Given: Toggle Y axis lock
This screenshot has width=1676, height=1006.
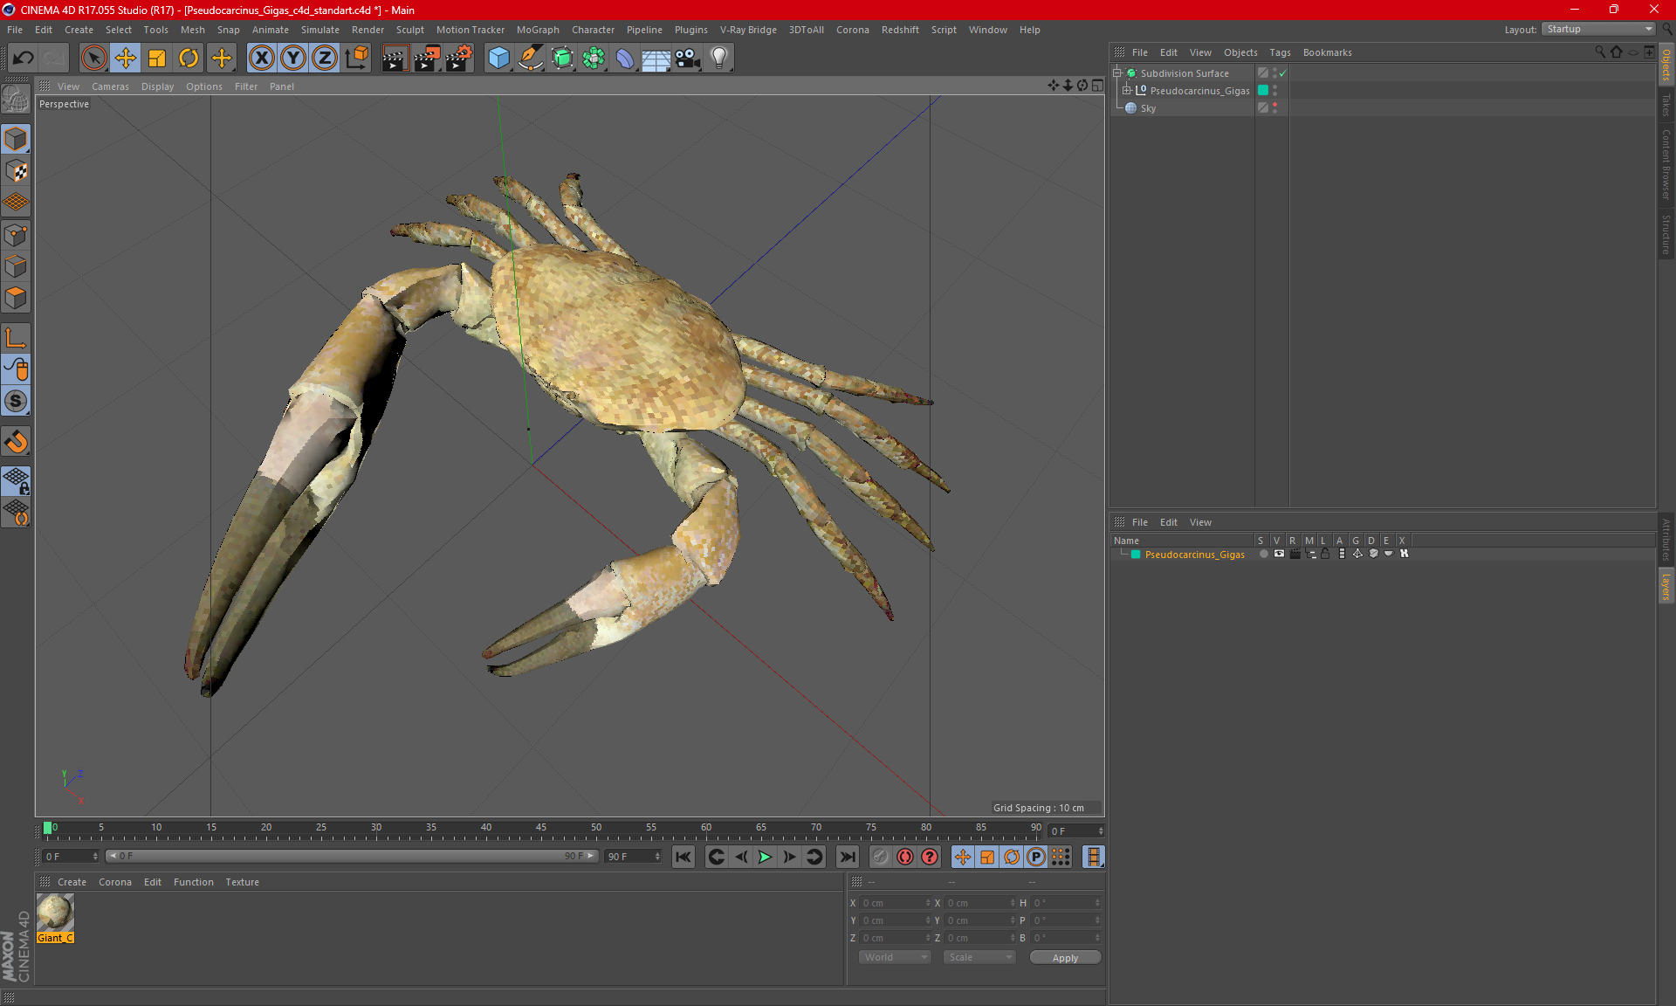Looking at the screenshot, I should tap(293, 58).
